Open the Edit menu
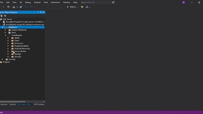 click(x=8, y=2)
